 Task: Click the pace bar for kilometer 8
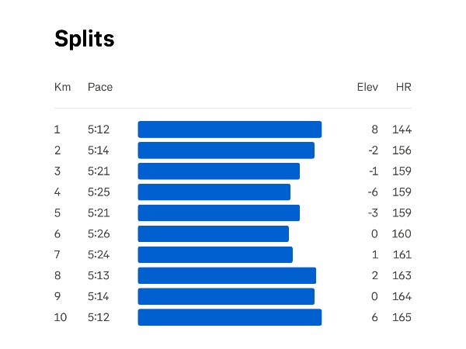coord(227,275)
